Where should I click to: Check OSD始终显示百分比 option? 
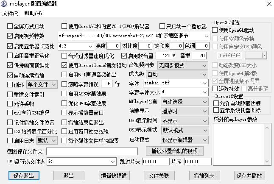tap(10, 131)
